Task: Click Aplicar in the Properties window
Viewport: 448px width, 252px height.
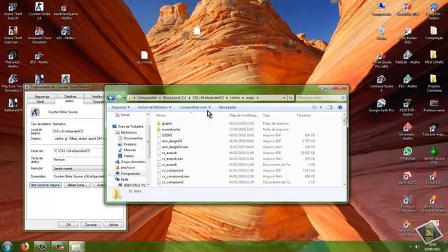Action: pyautogui.click(x=113, y=225)
